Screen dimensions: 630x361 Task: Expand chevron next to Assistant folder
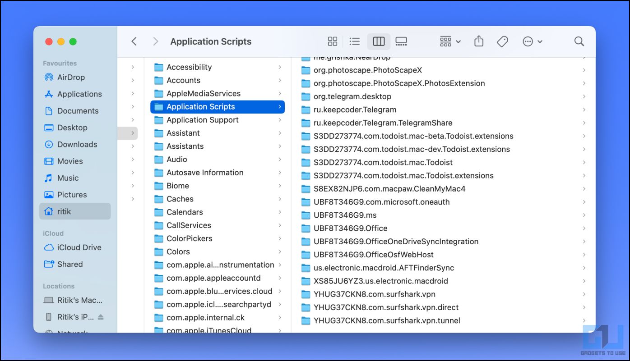(280, 133)
